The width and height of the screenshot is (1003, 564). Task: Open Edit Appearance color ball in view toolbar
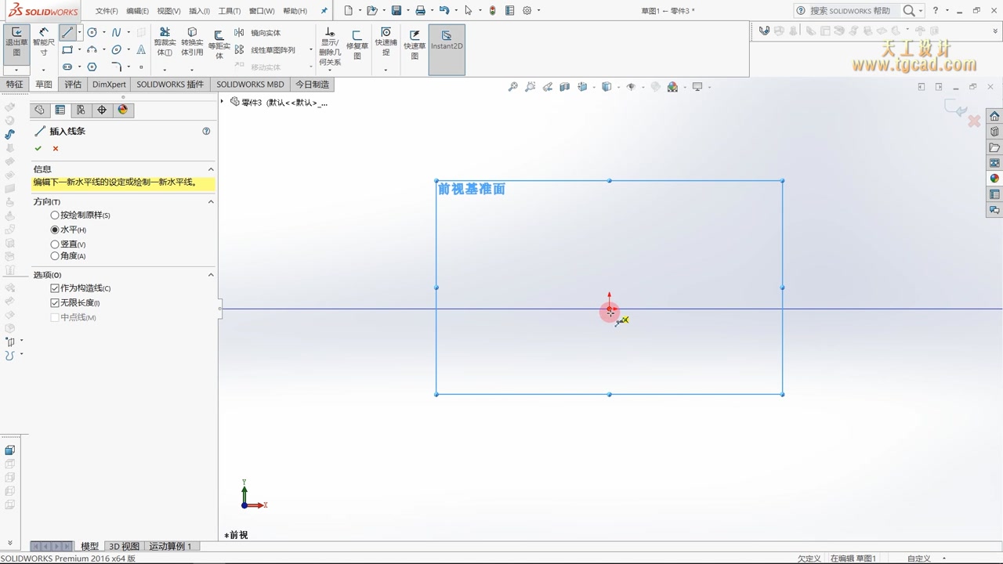tap(672, 87)
